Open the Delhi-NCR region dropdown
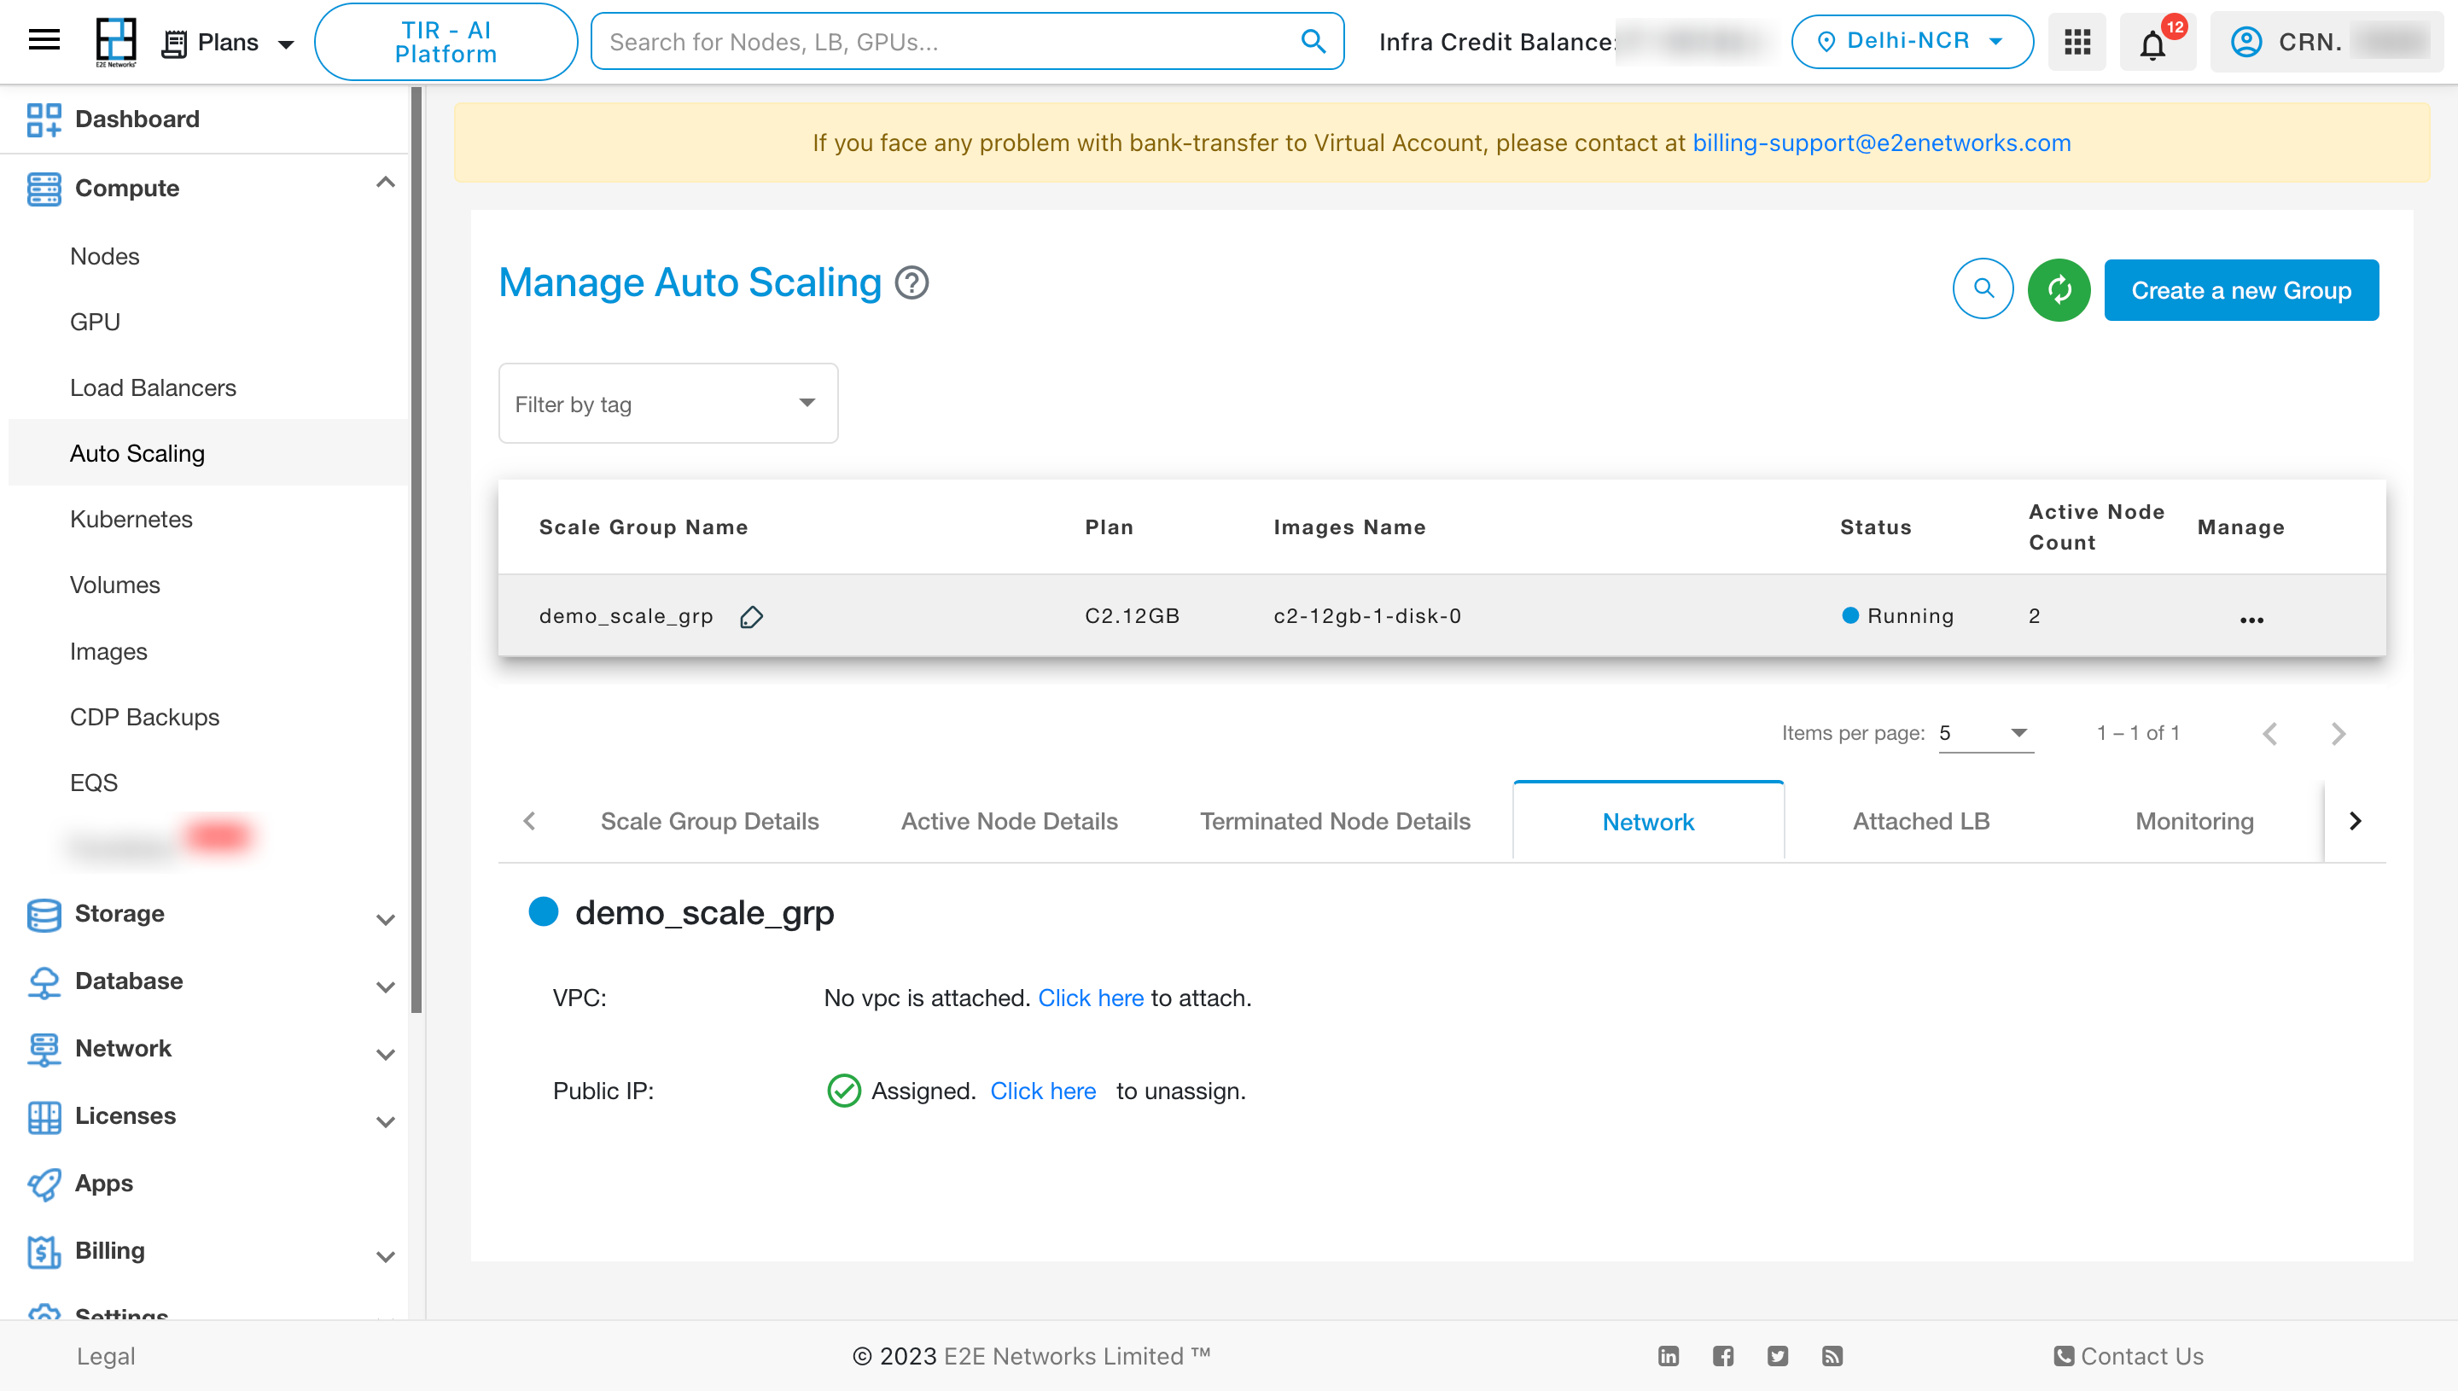Image resolution: width=2458 pixels, height=1391 pixels. [x=1912, y=41]
